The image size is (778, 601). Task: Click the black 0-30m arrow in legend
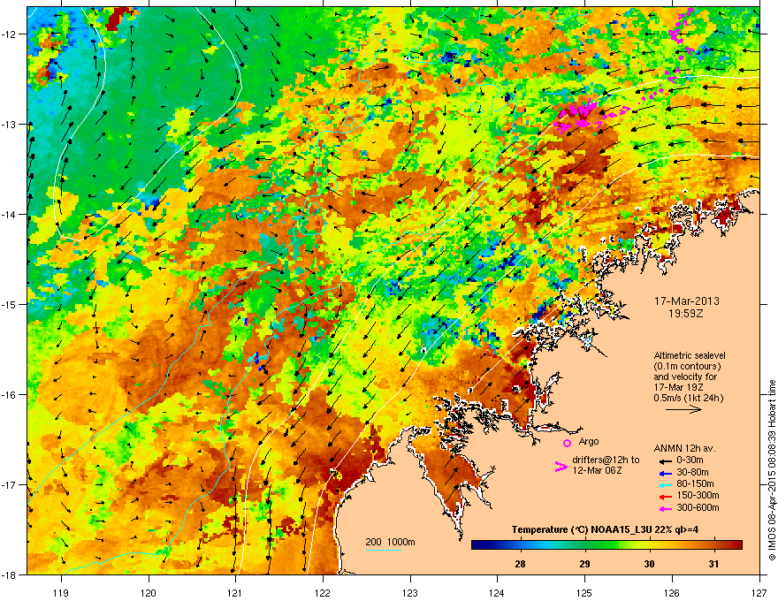[665, 460]
